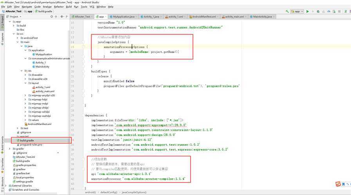This screenshot has height=195, width=351.
Task: Collapse the src folder node
Action: 14,34
